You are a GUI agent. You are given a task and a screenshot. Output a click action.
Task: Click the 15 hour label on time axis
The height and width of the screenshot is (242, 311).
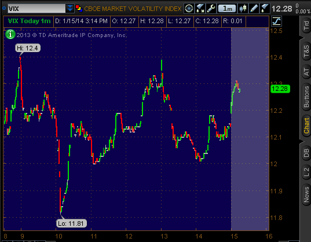pyautogui.click(x=234, y=236)
